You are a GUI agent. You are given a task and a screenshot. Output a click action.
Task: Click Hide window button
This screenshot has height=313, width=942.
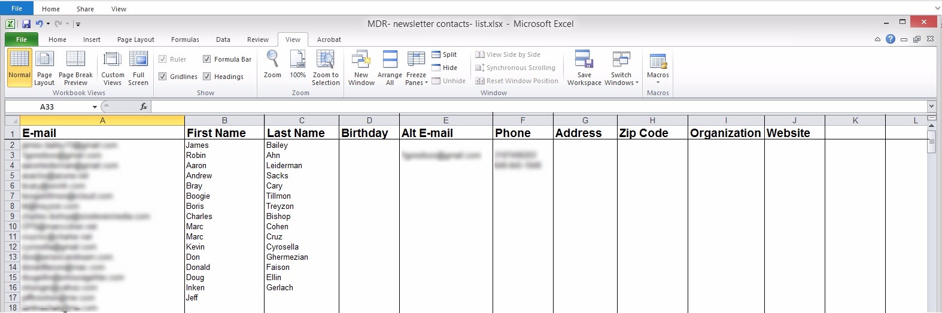tap(444, 68)
